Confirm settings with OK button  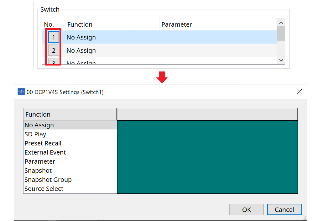click(x=247, y=210)
